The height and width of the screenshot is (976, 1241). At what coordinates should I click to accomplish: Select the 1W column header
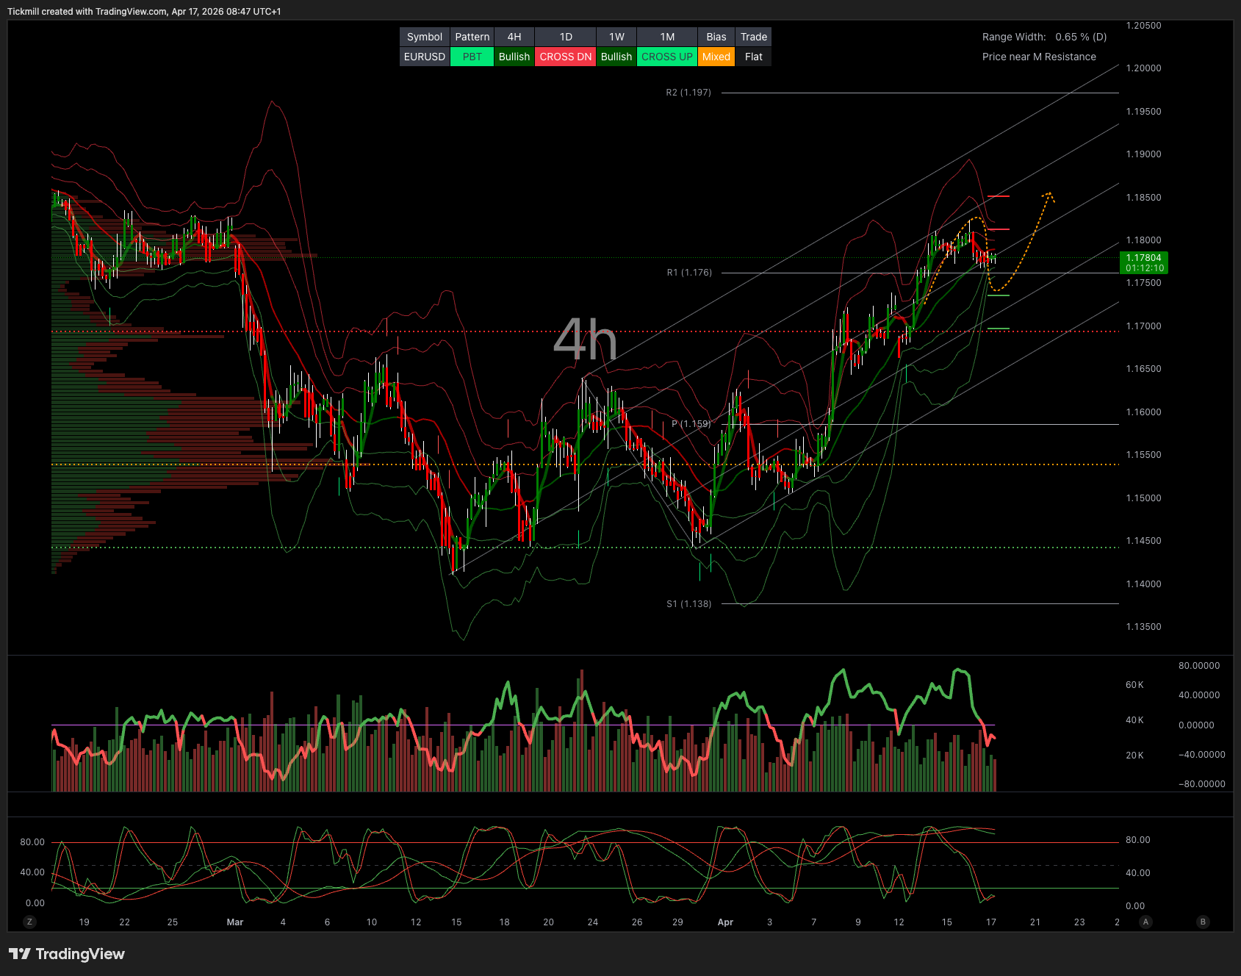coord(616,37)
